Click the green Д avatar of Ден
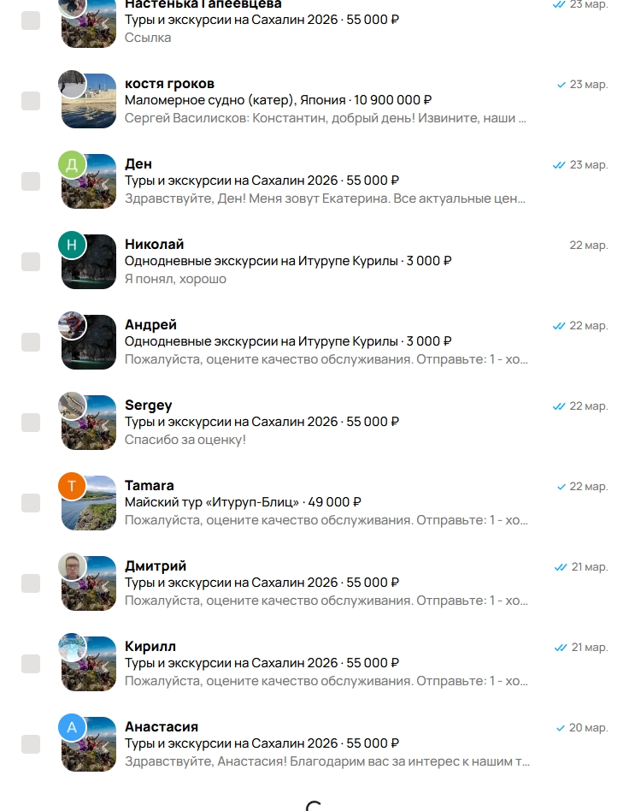Viewport: 629px width, 811px height. pyautogui.click(x=72, y=164)
